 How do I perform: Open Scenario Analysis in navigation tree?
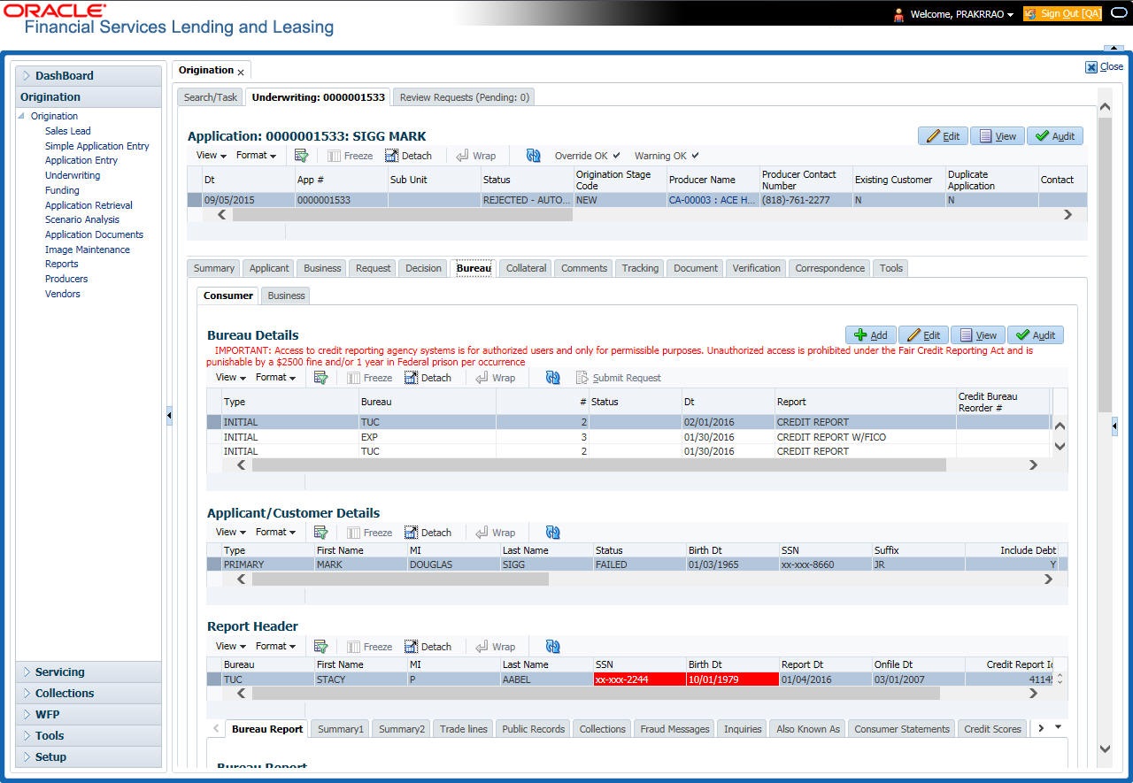click(82, 219)
